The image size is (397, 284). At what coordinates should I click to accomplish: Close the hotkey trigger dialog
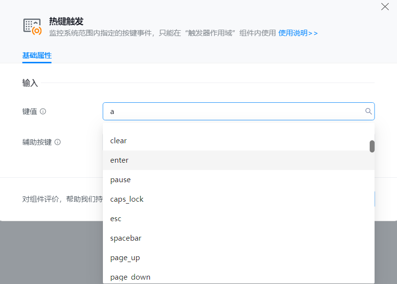pos(385,7)
